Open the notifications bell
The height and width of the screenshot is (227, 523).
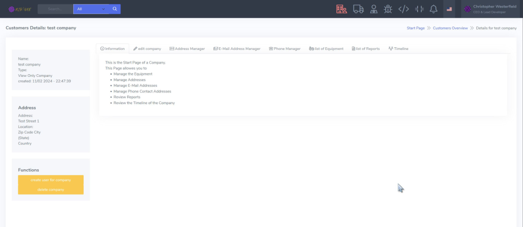pos(433,9)
